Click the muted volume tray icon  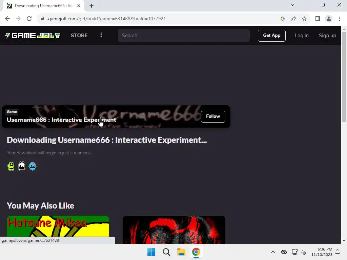point(303,252)
